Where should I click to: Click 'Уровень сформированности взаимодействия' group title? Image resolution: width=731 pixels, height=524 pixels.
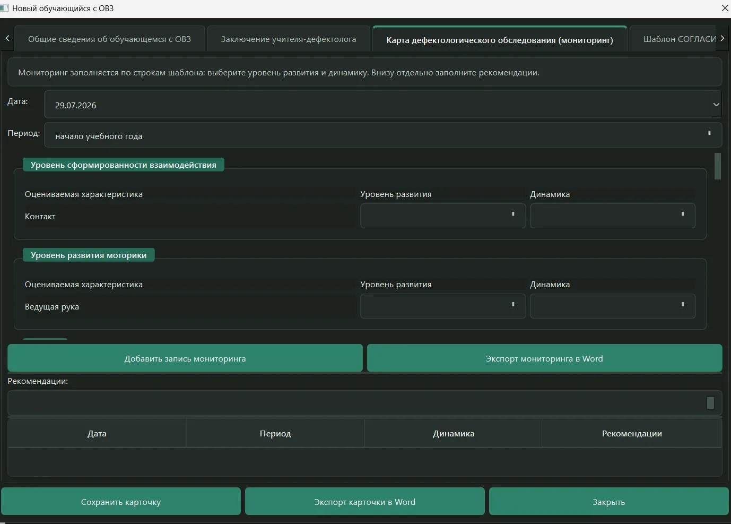coord(123,165)
